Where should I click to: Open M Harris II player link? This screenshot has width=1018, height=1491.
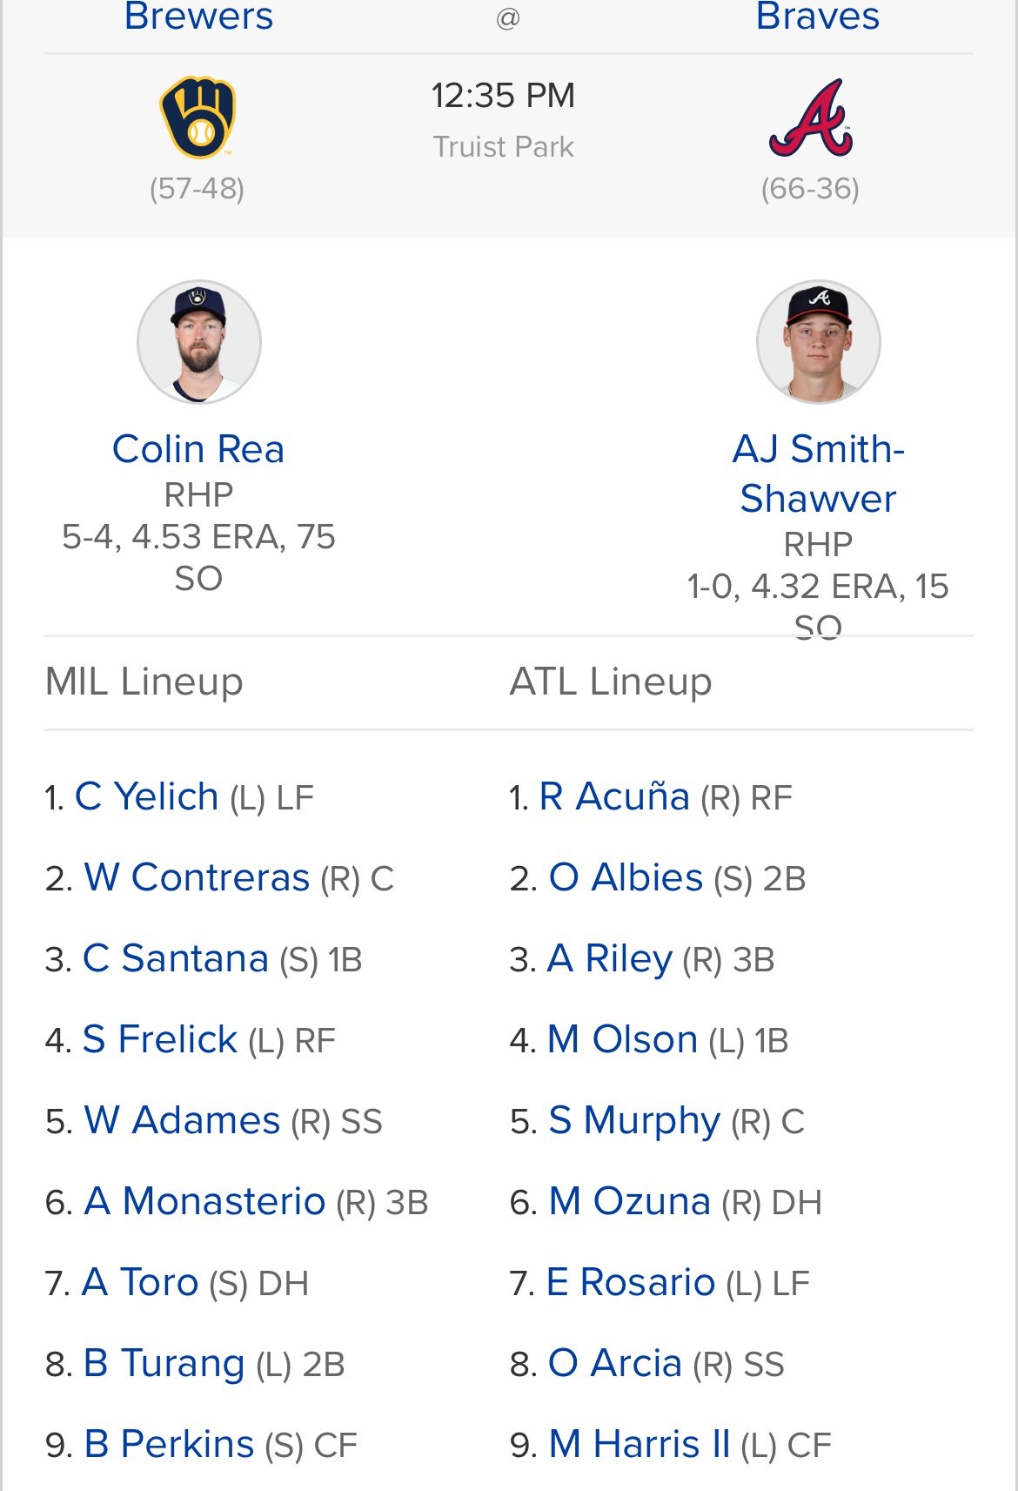(x=640, y=1444)
